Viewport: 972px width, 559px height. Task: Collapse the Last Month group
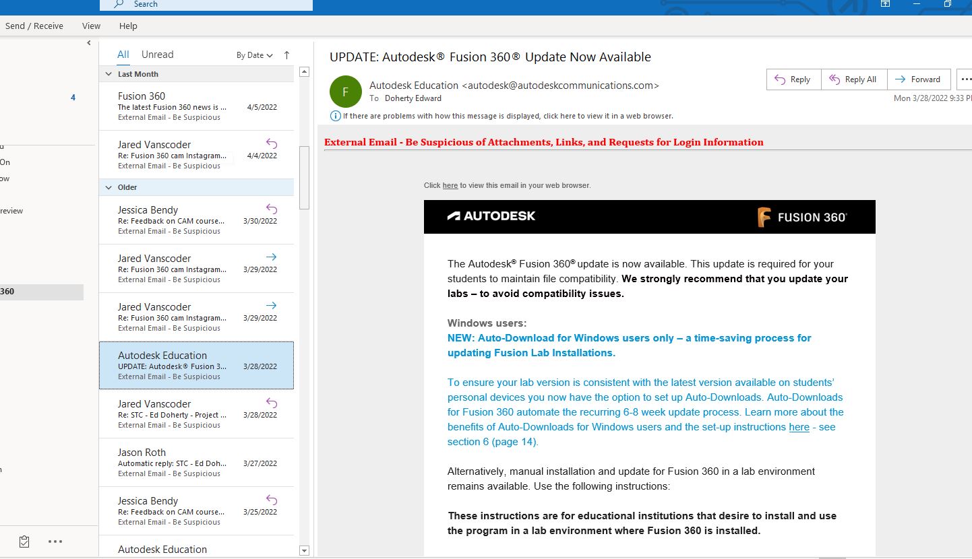pyautogui.click(x=109, y=73)
